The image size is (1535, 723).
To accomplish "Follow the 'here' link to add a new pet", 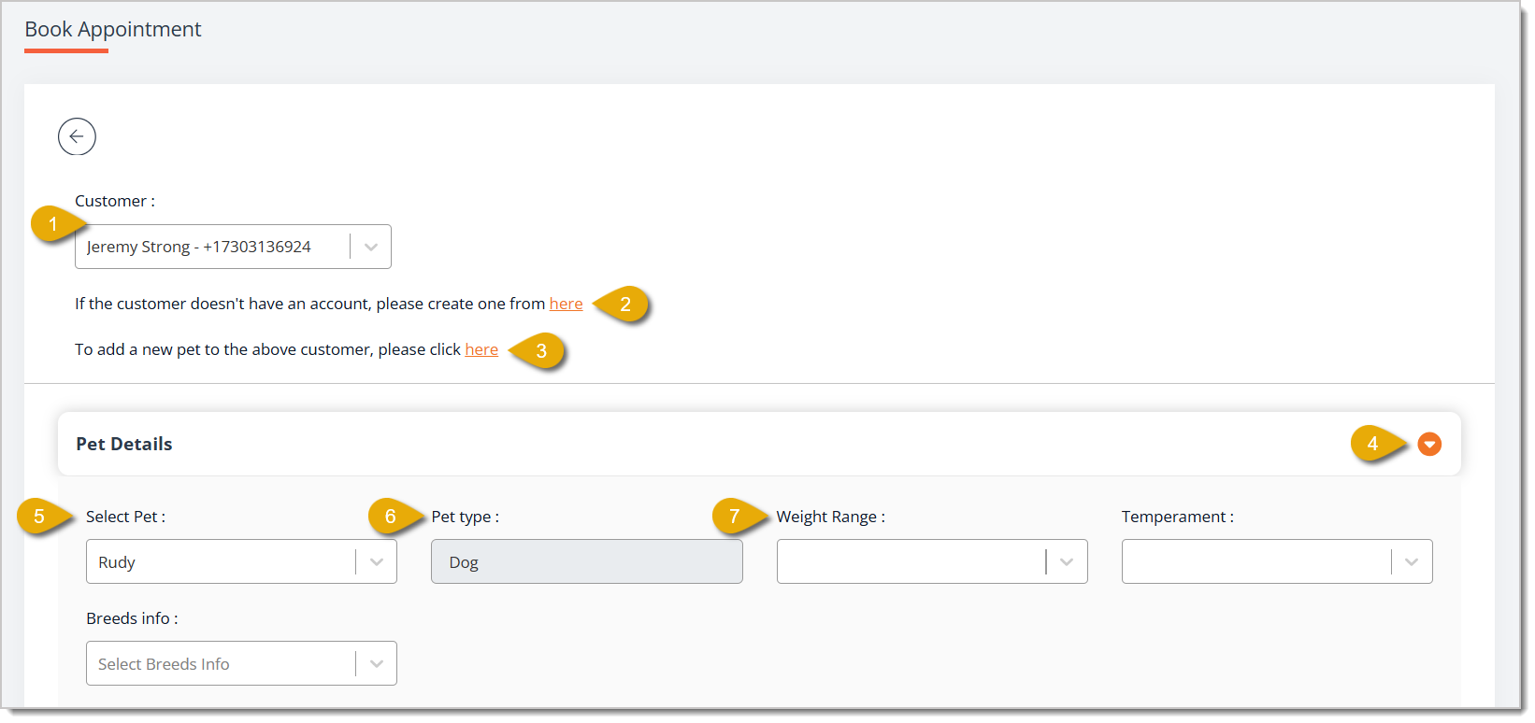I will pyautogui.click(x=481, y=349).
